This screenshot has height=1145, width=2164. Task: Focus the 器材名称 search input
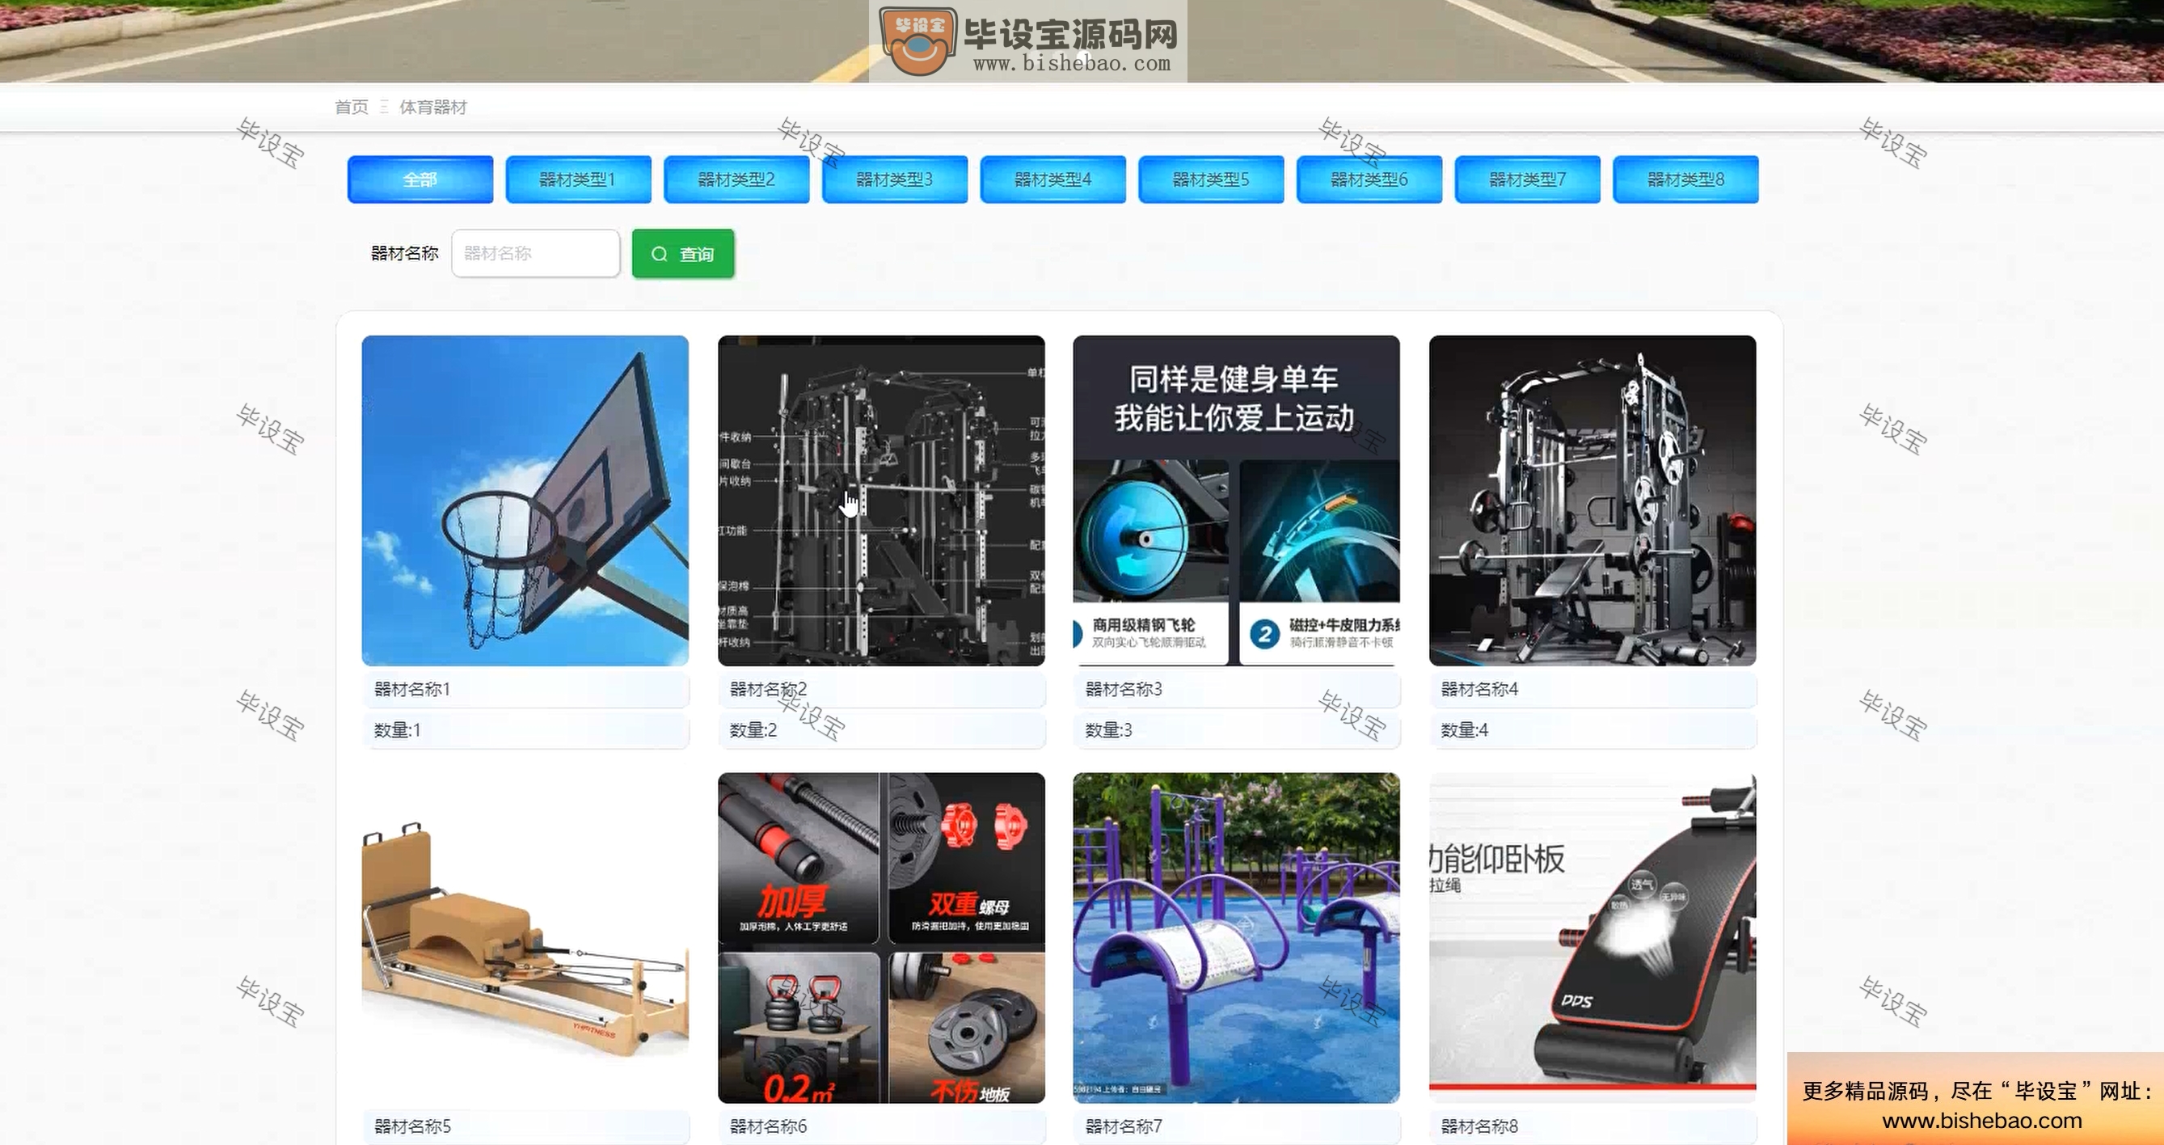coord(536,253)
